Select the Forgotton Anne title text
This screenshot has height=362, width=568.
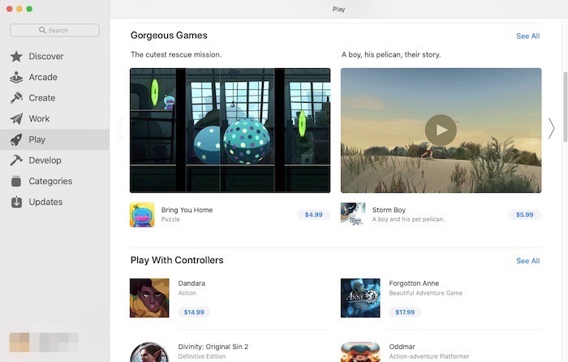(414, 283)
